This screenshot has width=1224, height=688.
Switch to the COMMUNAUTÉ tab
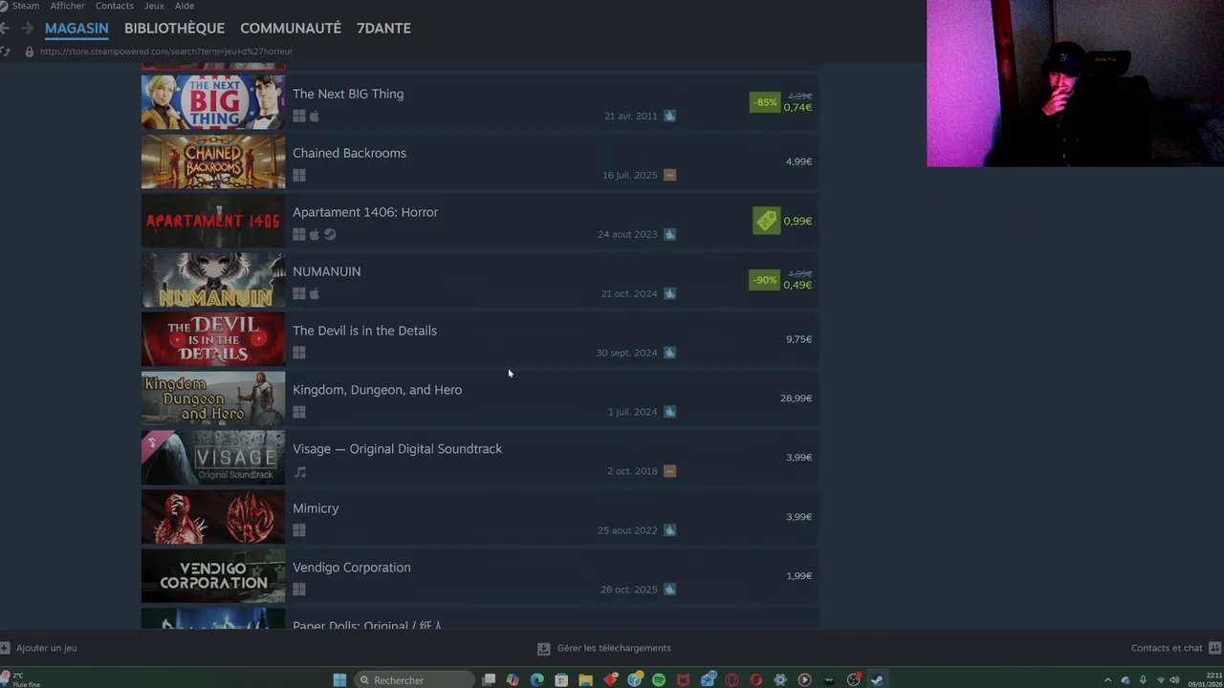click(x=291, y=29)
